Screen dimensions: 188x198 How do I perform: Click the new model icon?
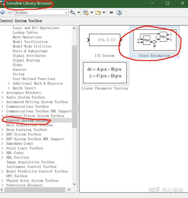pyautogui.click(x=86, y=12)
